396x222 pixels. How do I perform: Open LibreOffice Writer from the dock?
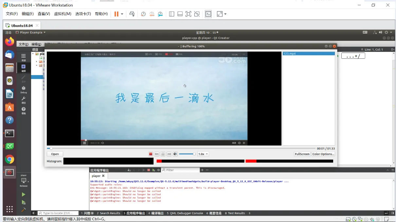click(9, 94)
